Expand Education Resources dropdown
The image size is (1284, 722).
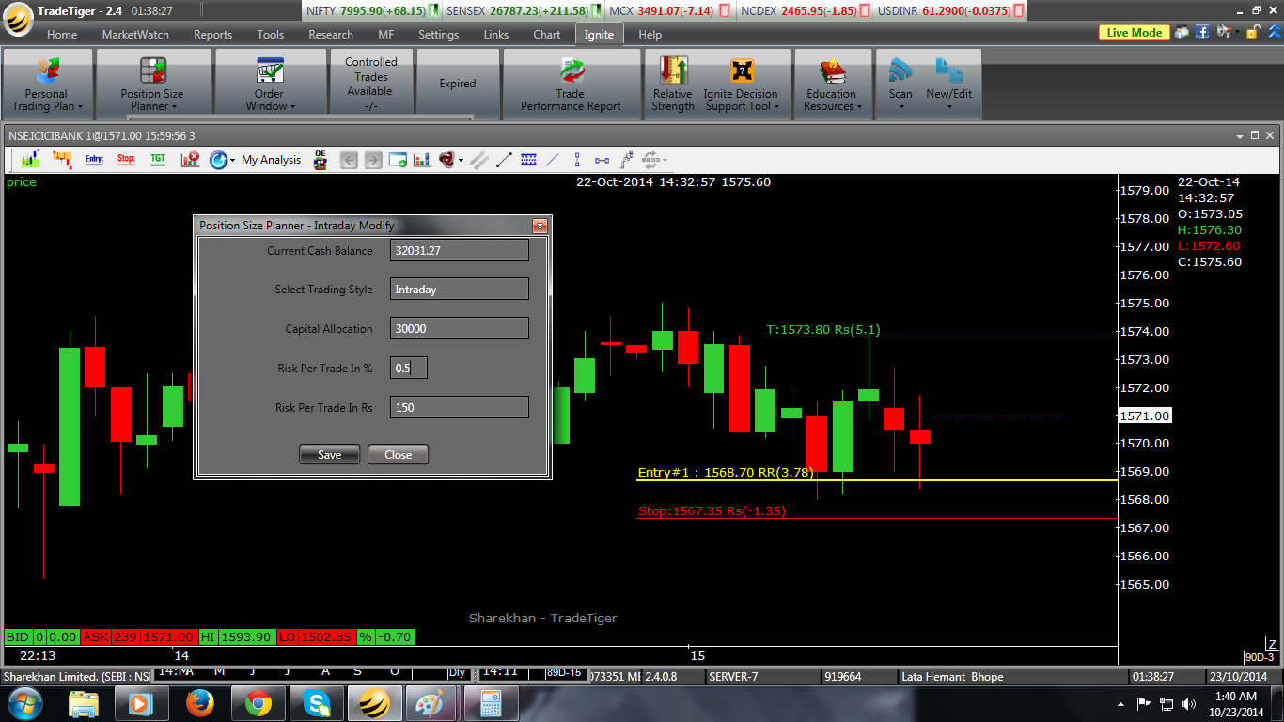[x=833, y=85]
